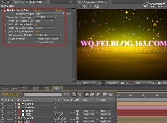This screenshot has width=167, height=123.
Task: Hide the Camera 1 layer eye
Action: (2, 107)
